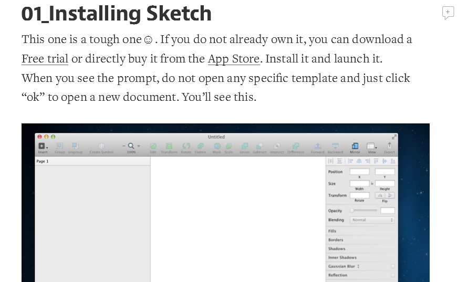The image size is (457, 282).
Task: Click align top icon in inspector
Action: (376, 161)
